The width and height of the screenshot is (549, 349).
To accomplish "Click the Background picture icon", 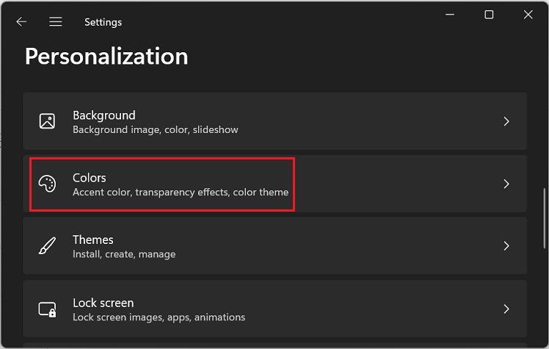I will coord(47,121).
